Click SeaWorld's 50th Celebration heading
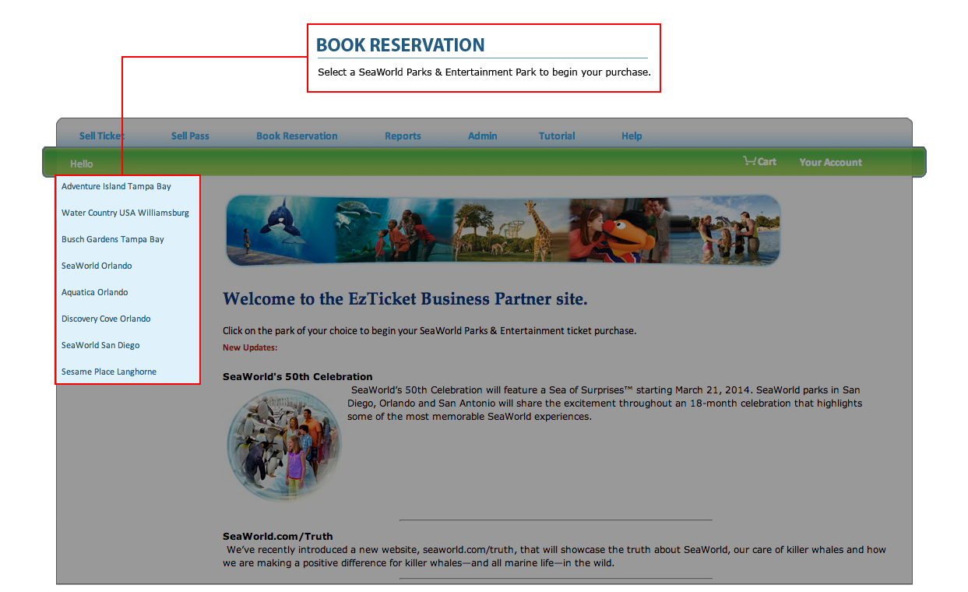Screen dimensions: 968x592 pyautogui.click(x=297, y=376)
